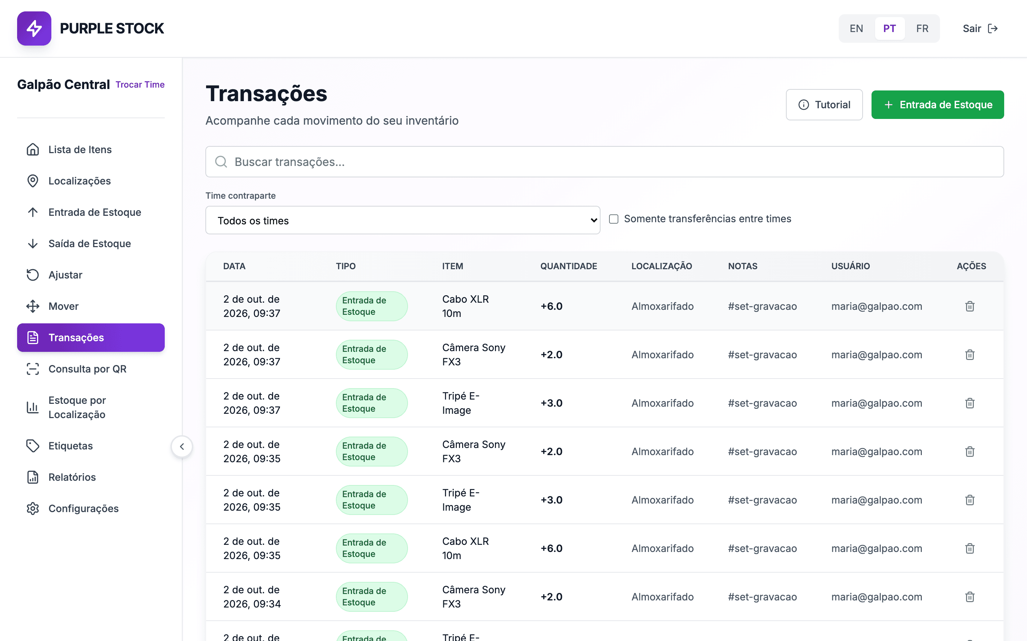Open Saída de Estoque sidebar entry
The width and height of the screenshot is (1027, 641).
(x=91, y=244)
